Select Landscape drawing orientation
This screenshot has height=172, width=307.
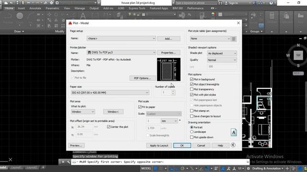tap(192, 132)
